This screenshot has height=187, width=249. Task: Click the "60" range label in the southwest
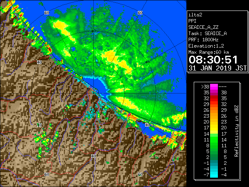(x=47, y=174)
